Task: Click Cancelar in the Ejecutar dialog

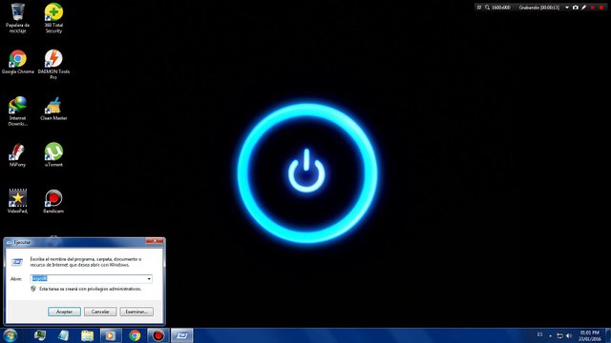Action: pos(100,312)
